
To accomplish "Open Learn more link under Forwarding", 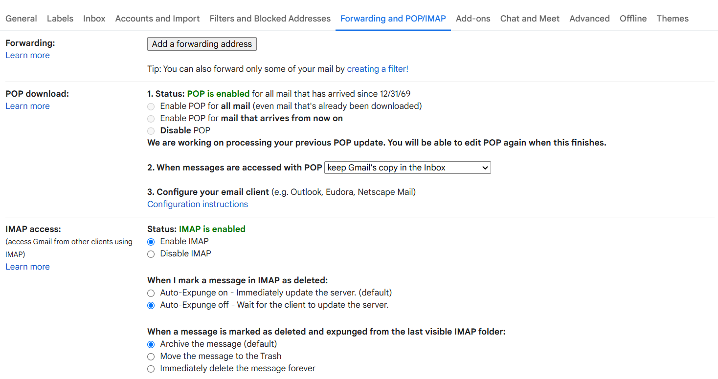I will coord(27,55).
